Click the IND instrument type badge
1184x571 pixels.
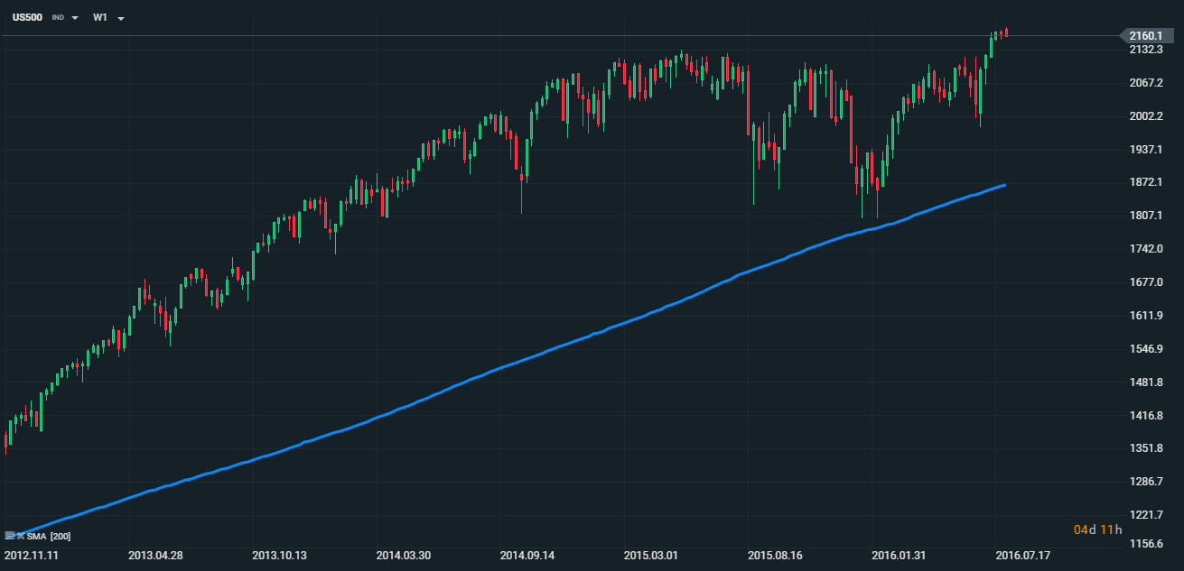(57, 17)
